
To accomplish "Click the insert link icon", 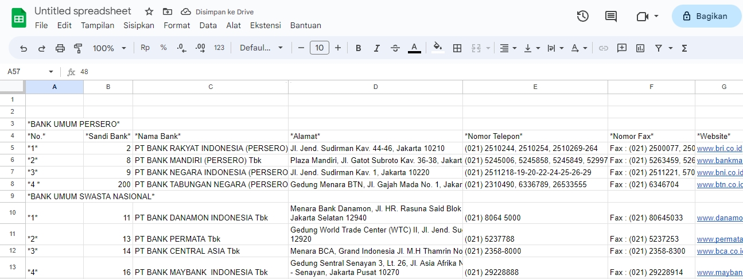I will 604,48.
